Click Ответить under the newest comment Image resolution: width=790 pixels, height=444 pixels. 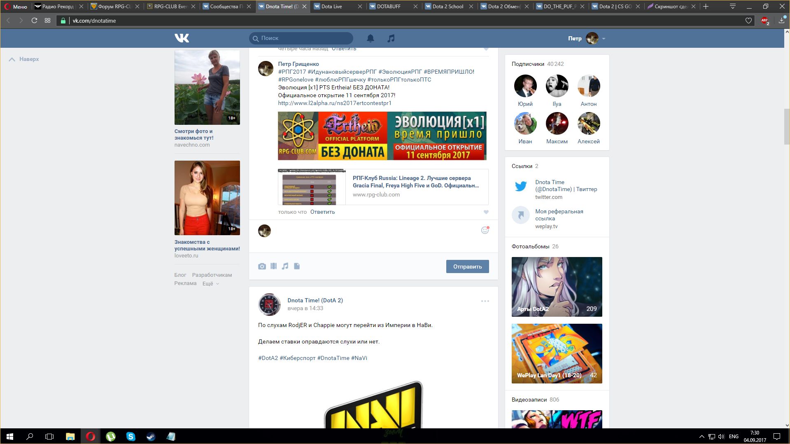pyautogui.click(x=322, y=212)
